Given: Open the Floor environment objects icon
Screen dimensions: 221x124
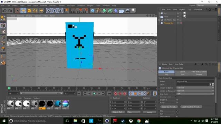Looking at the screenshot, I should point(122,11).
